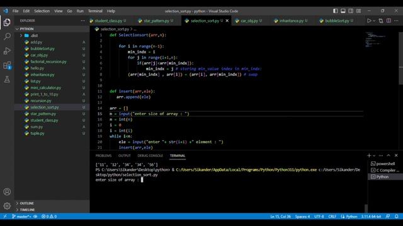This screenshot has width=403, height=226.
Task: Go to line via Ln 15, Col 36
Action: click(280, 217)
